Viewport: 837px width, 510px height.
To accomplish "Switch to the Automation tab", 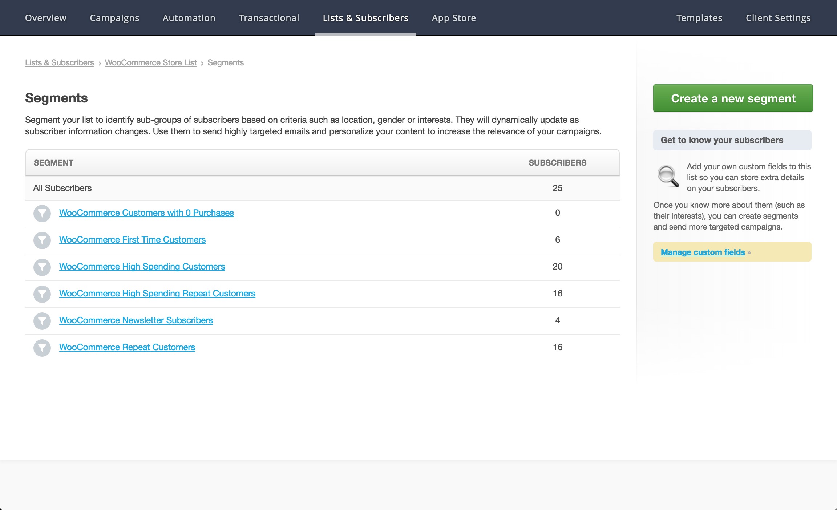I will click(x=189, y=18).
